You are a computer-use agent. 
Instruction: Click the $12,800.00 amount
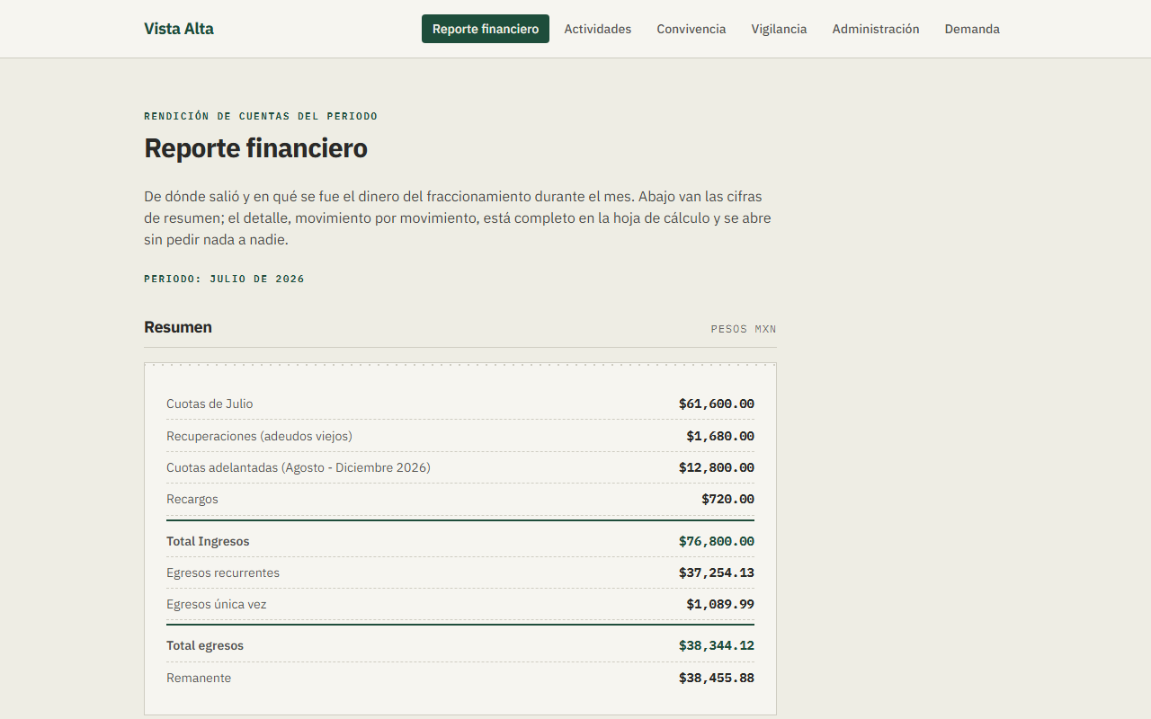point(717,467)
